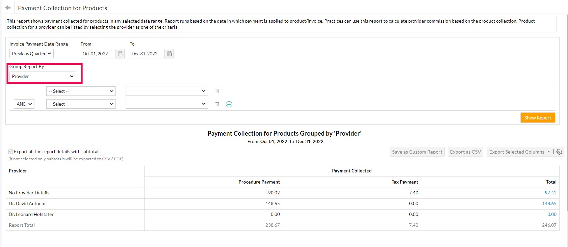Screen dimensions: 568x247
Task: Open the From date calendar picker
Action: [x=120, y=54]
